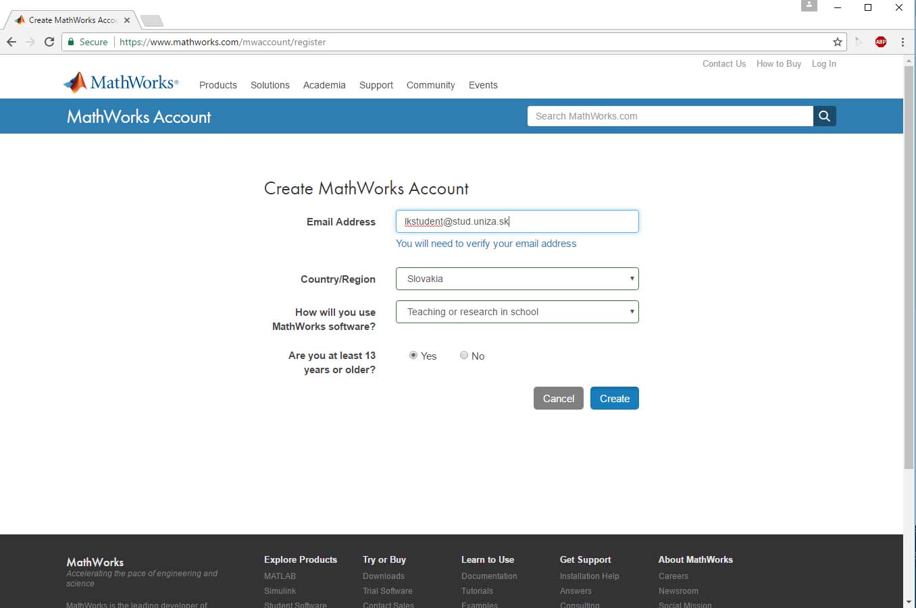Click the Learn to Use footer heading

click(x=488, y=559)
